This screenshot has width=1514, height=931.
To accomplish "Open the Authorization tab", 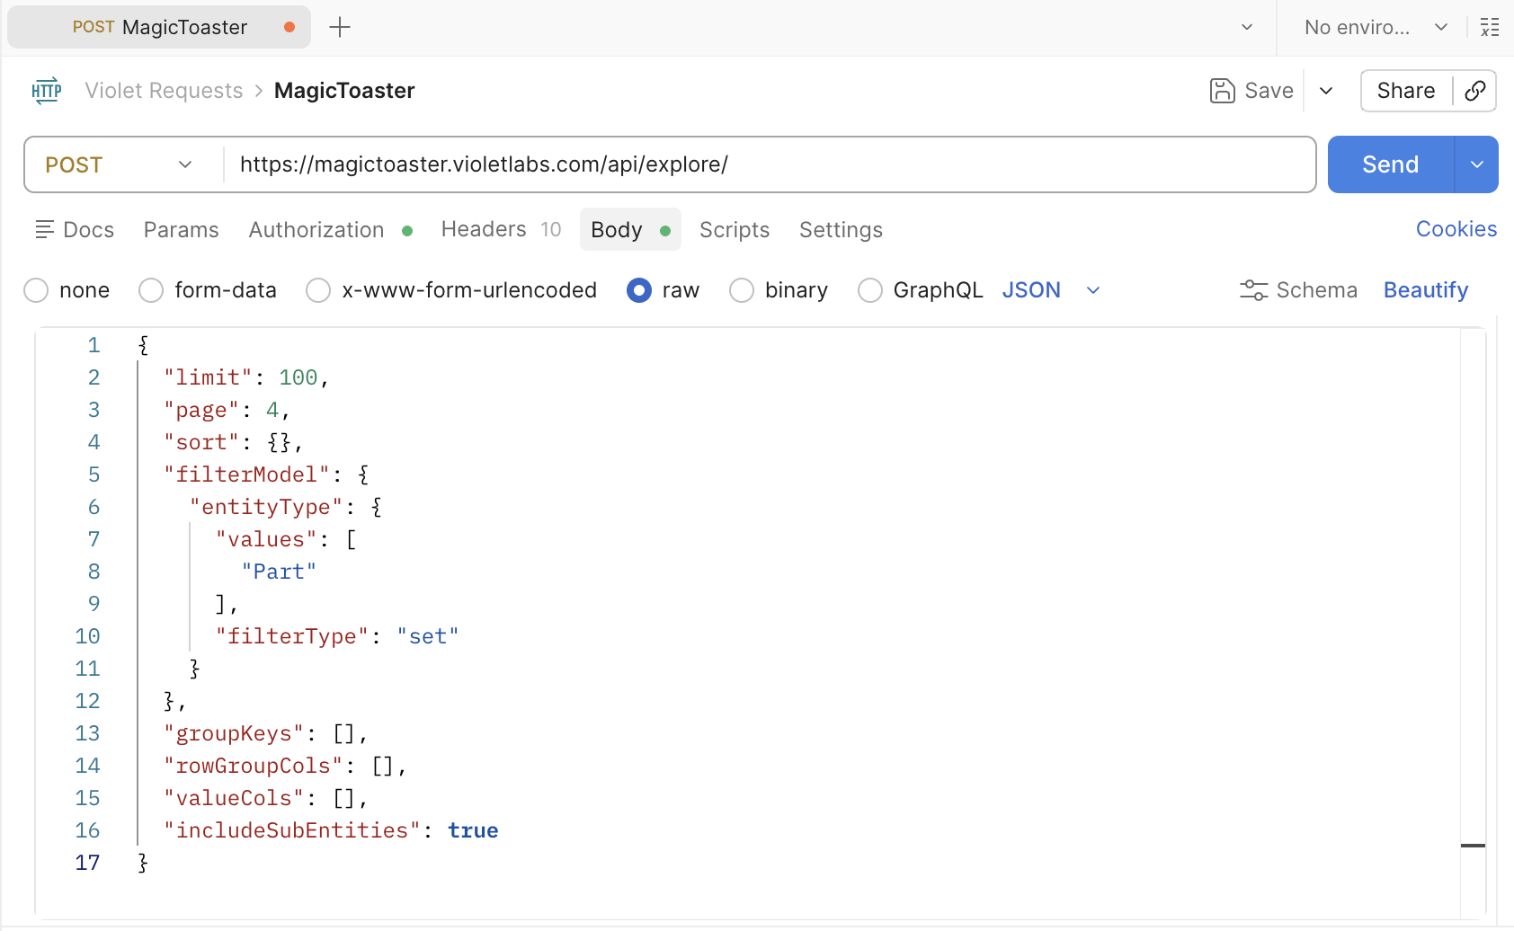I will 316,230.
